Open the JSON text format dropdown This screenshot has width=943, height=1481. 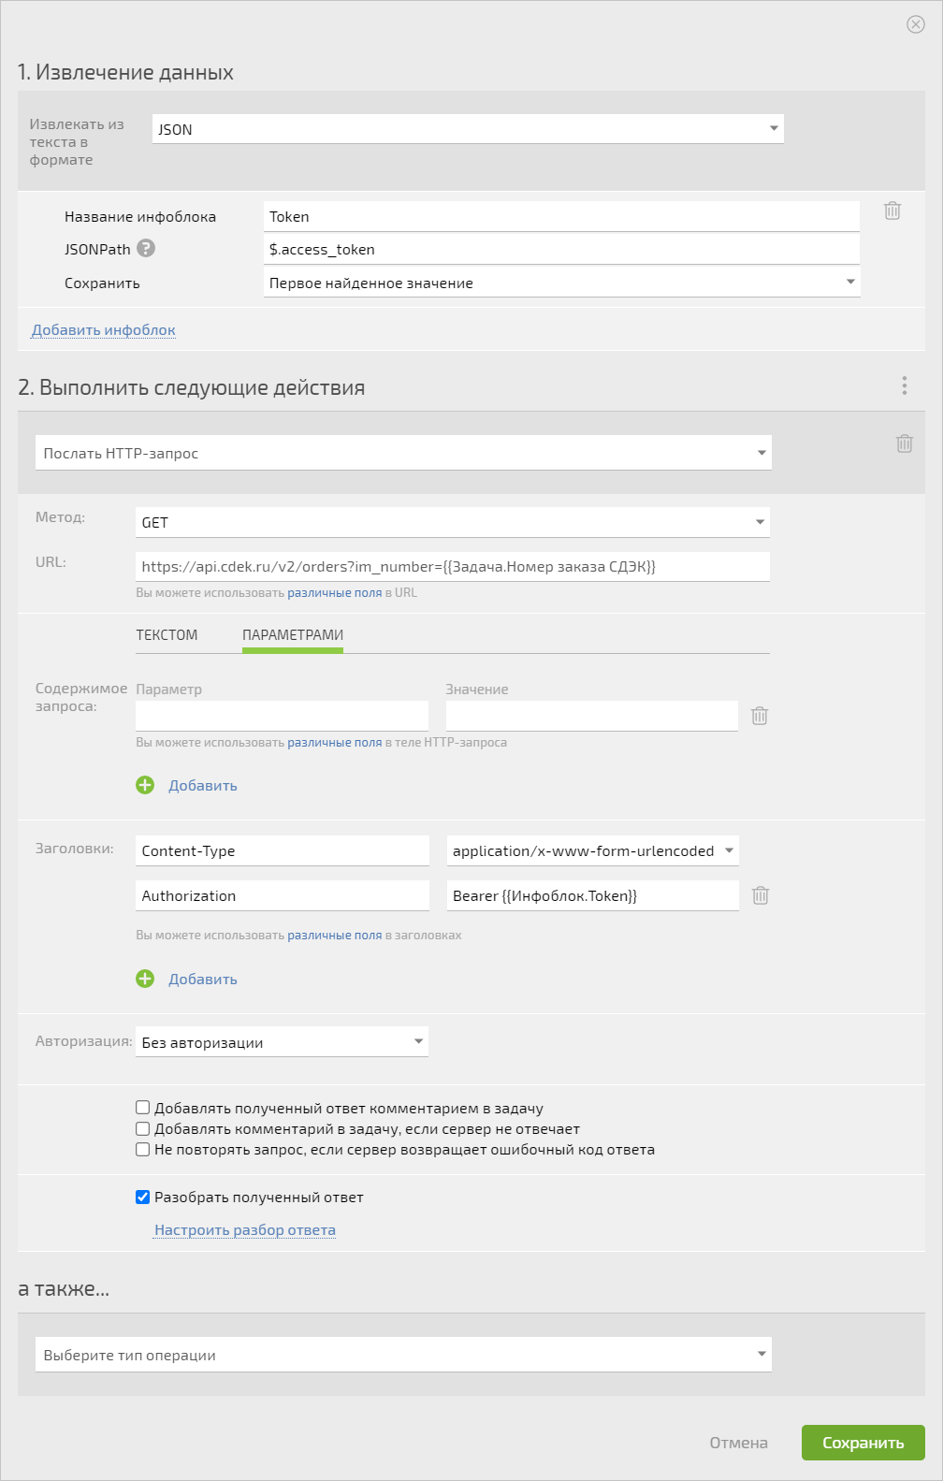tap(468, 129)
